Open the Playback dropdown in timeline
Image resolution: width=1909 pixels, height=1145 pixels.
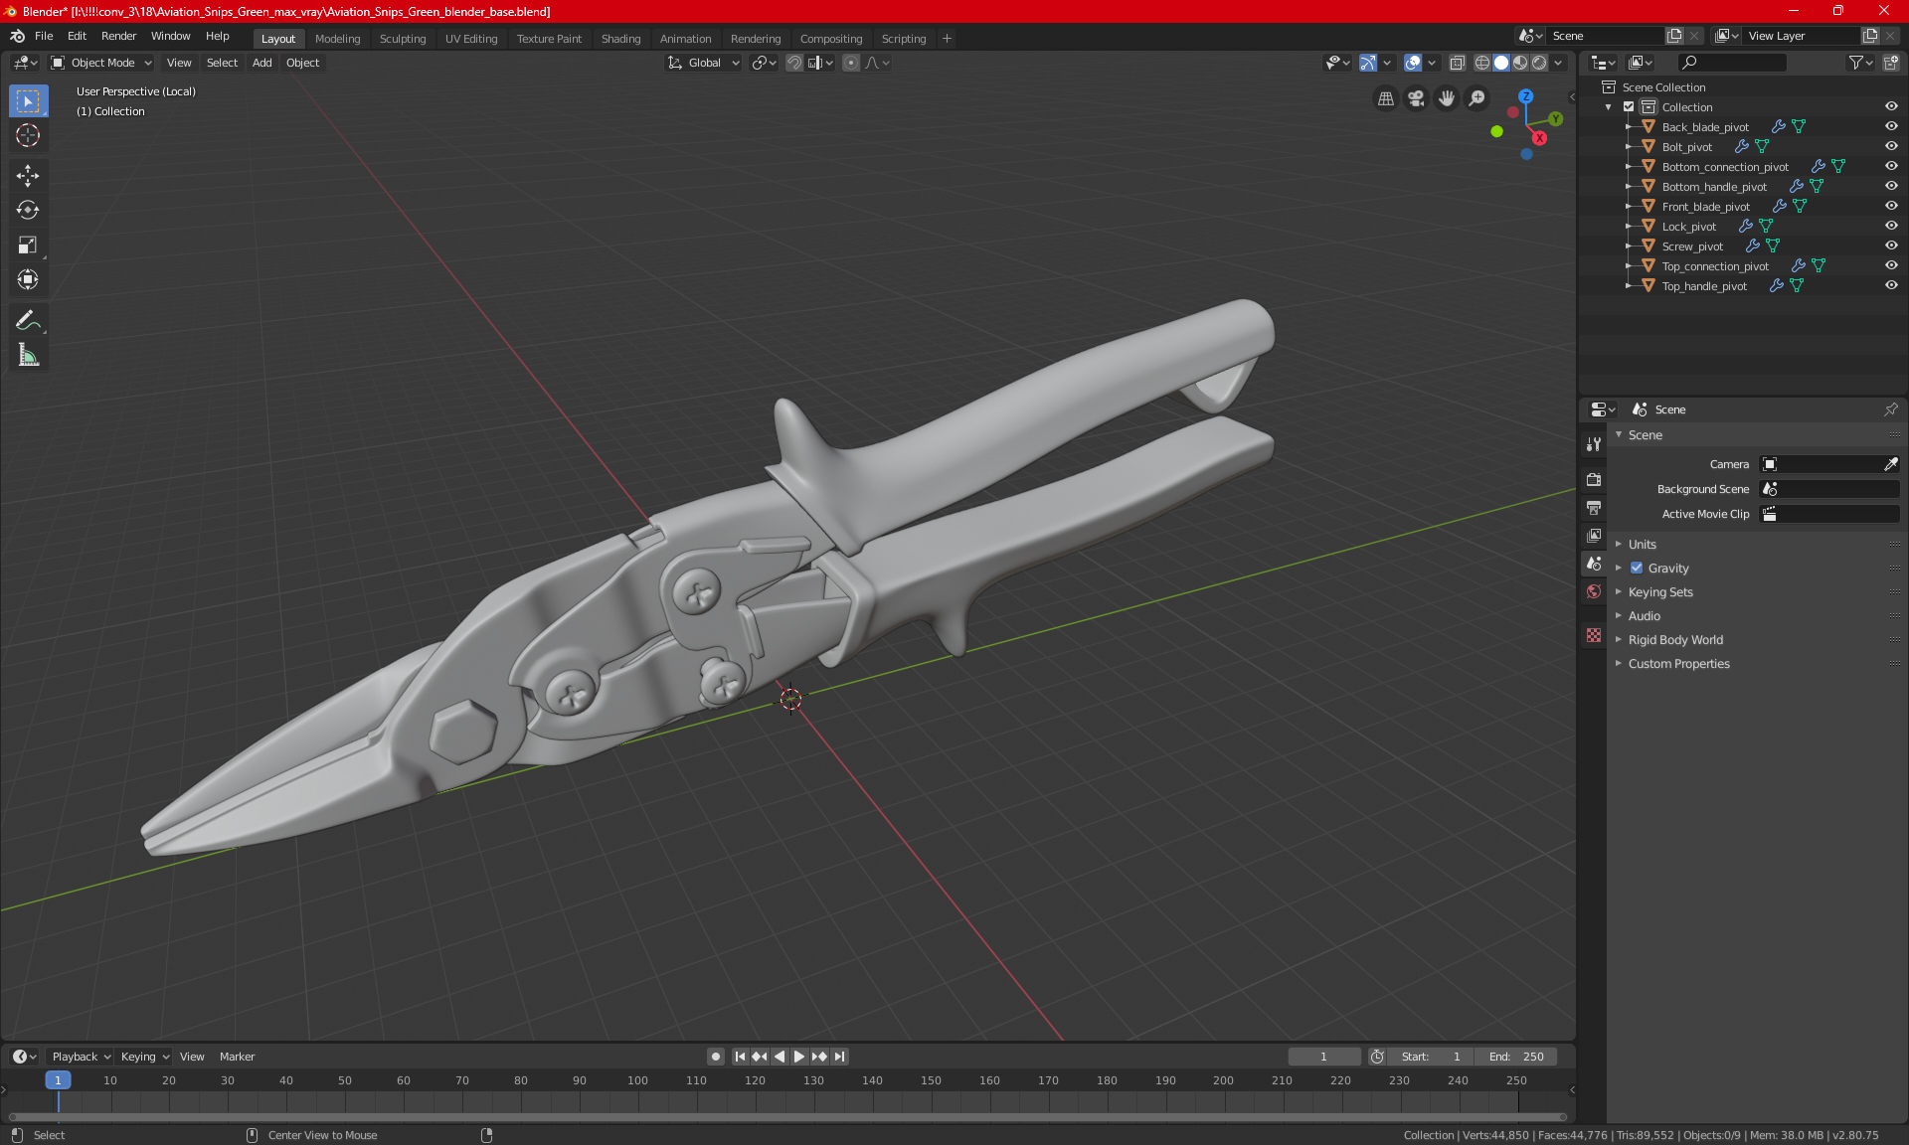81,1057
